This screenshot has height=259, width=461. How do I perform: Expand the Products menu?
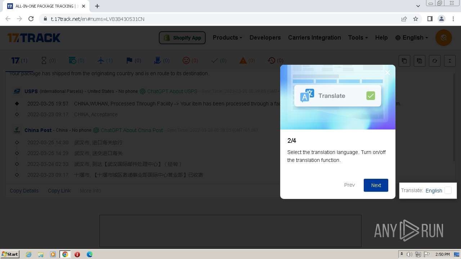click(227, 37)
